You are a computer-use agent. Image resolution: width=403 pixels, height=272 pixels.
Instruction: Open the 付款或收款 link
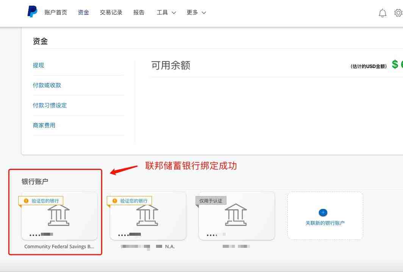click(x=47, y=85)
